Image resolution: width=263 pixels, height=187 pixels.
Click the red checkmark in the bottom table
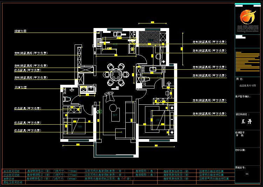pos(123,179)
